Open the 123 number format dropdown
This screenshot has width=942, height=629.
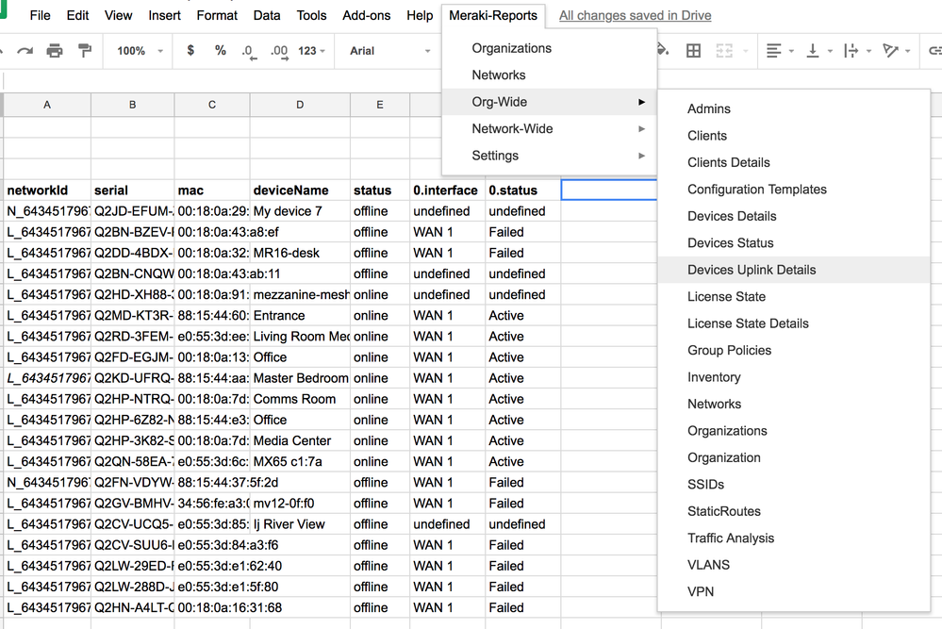(311, 51)
